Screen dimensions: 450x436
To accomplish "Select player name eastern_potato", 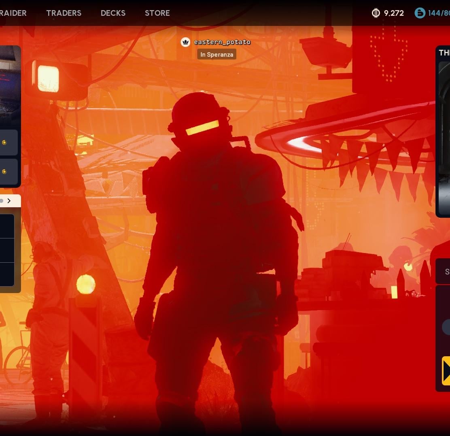I will (x=222, y=42).
